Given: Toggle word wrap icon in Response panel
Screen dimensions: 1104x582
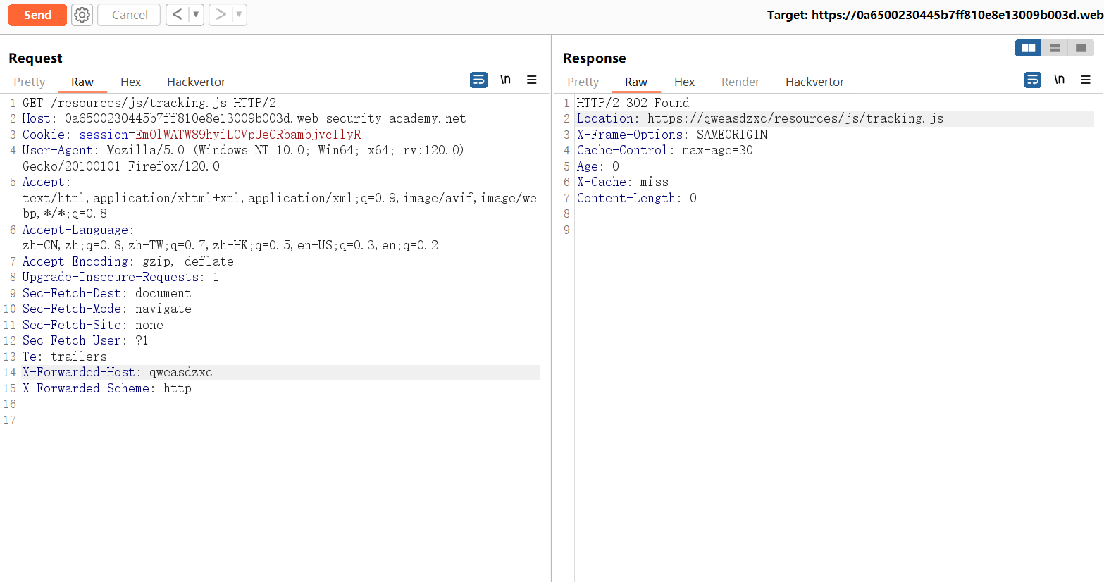Looking at the screenshot, I should (1032, 80).
